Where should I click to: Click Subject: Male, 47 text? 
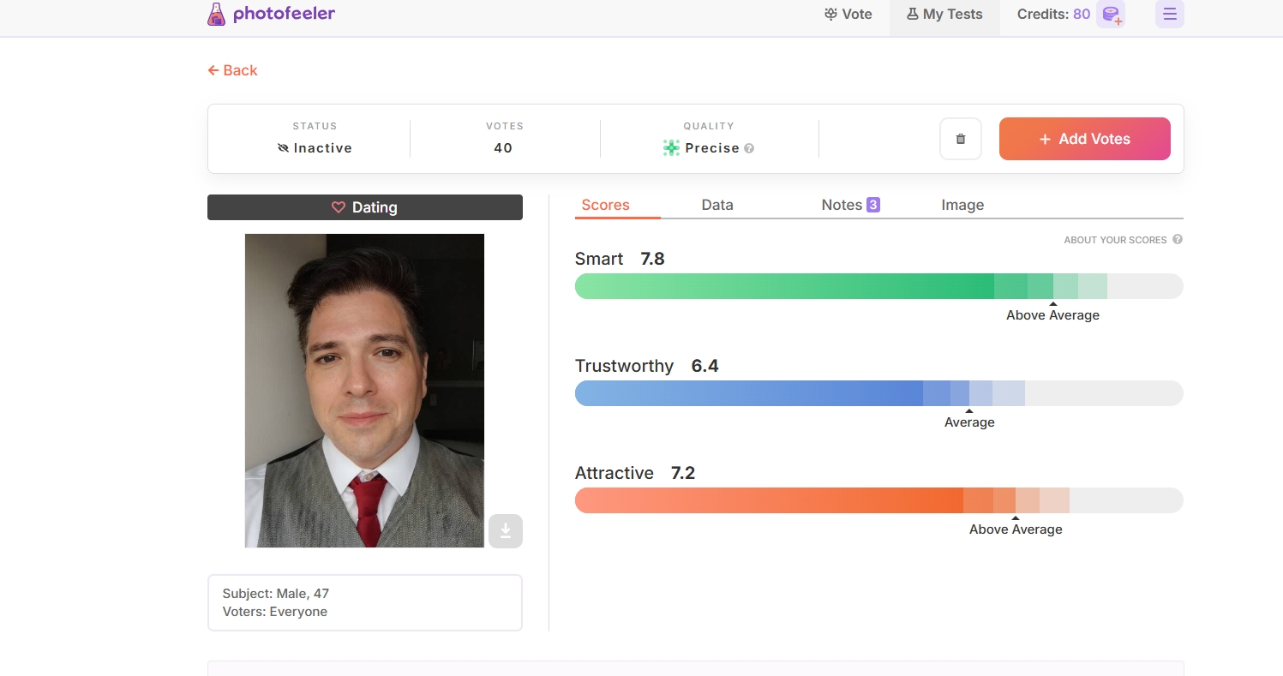(x=275, y=593)
